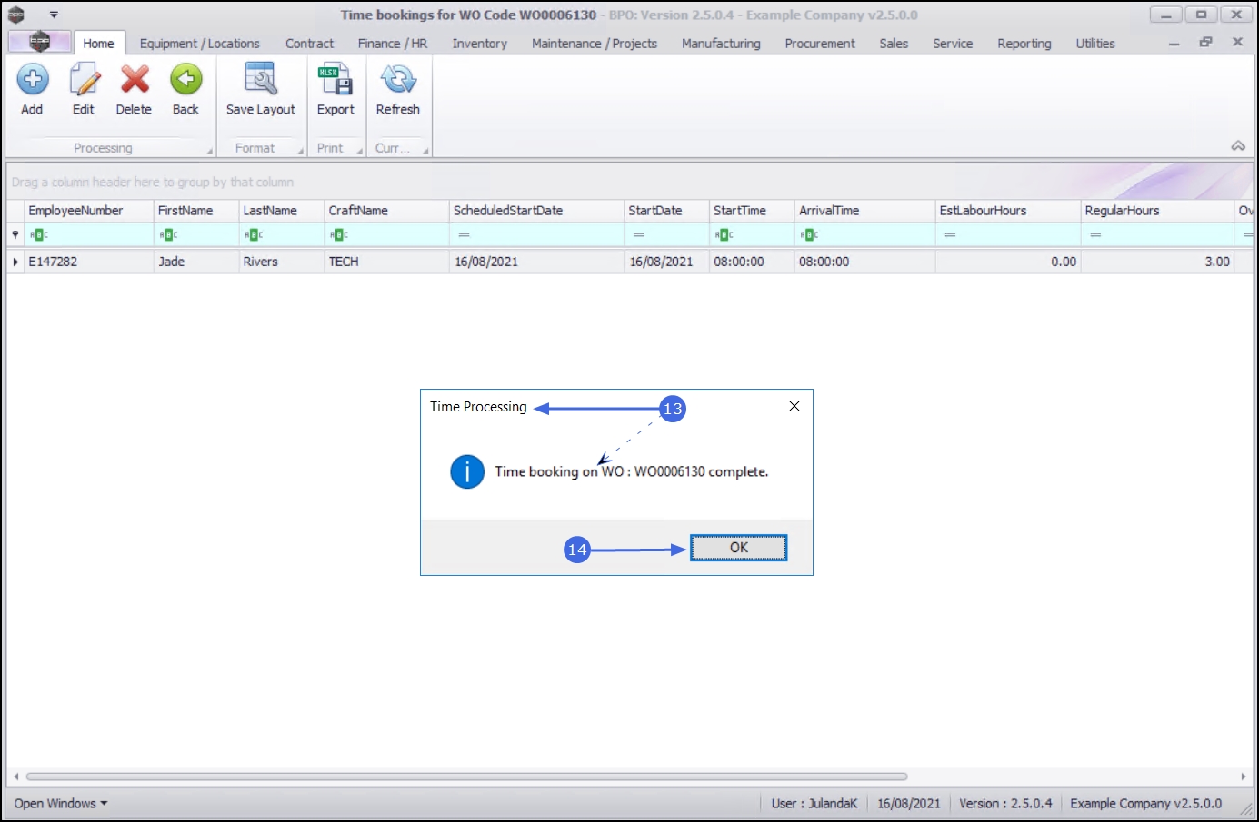Open the Utilities tab
Screen dimensions: 1259x822
(1095, 44)
